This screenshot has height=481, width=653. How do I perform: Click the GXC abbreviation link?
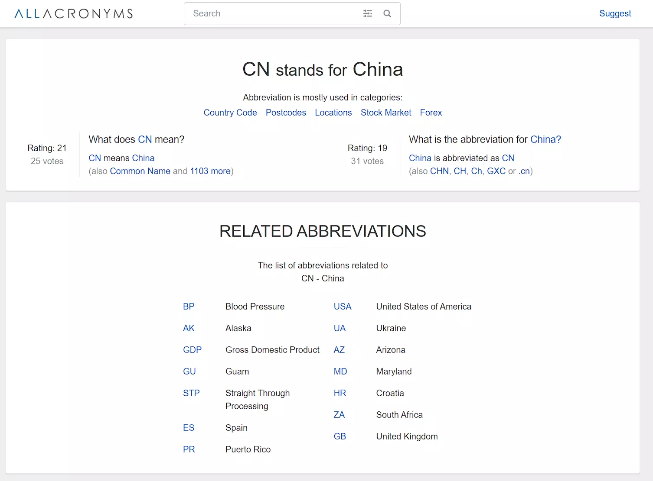[496, 171]
